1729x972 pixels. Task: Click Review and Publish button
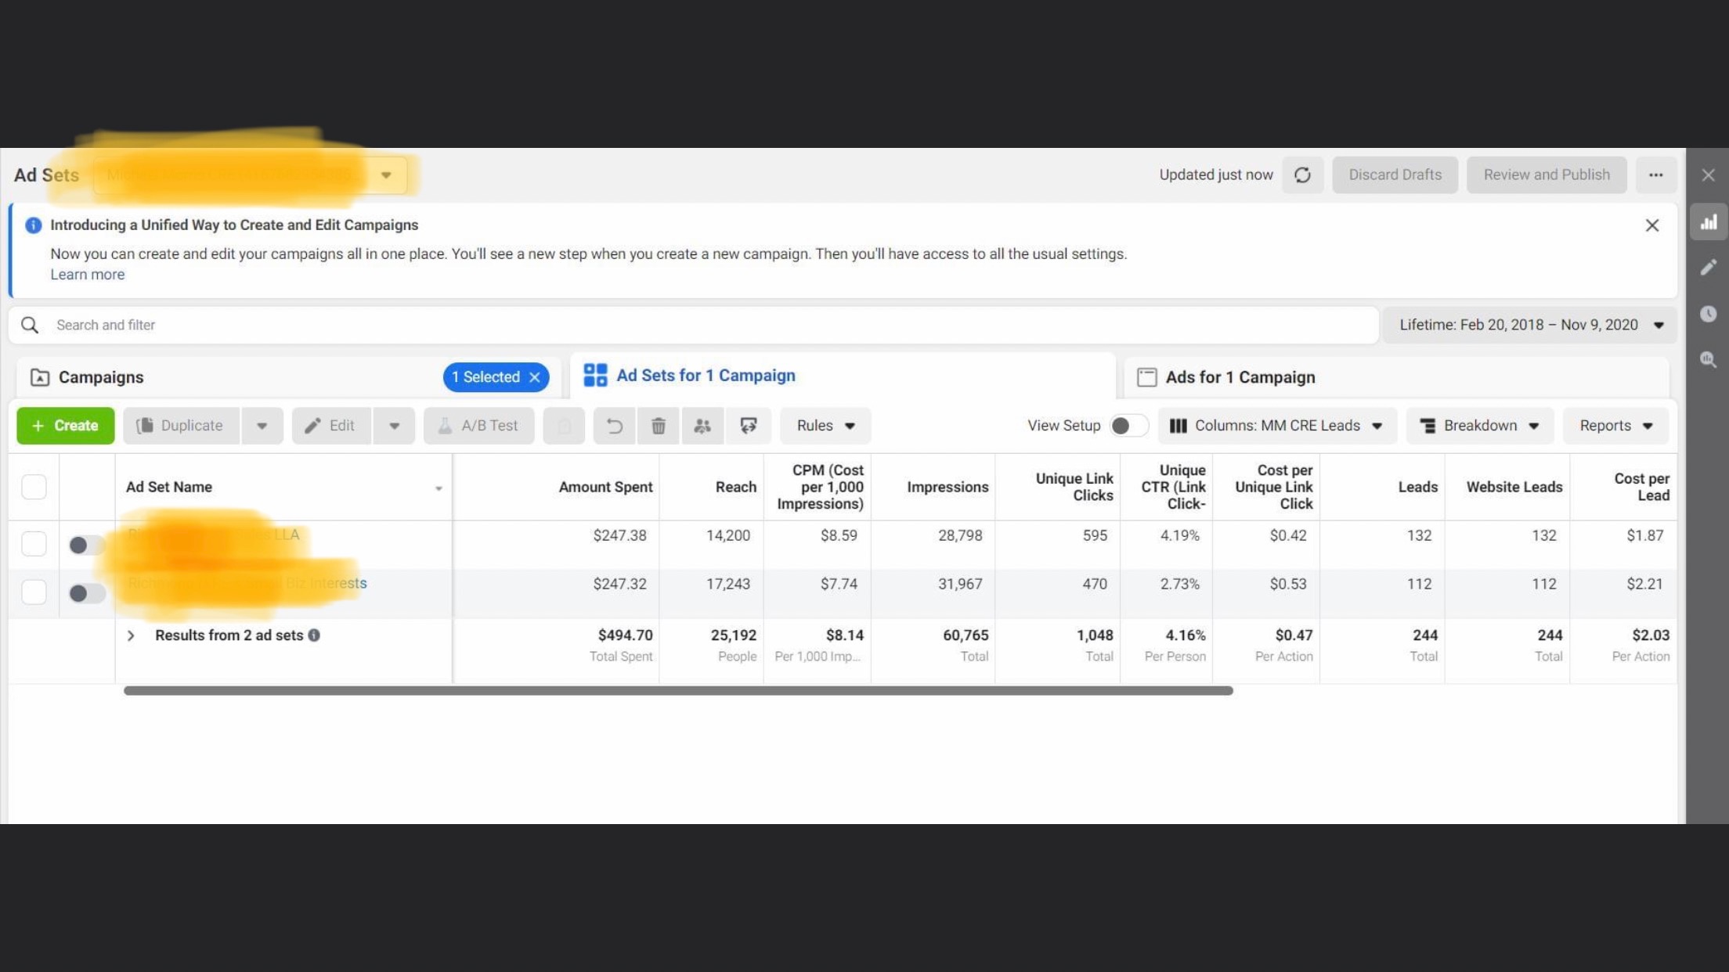point(1547,175)
